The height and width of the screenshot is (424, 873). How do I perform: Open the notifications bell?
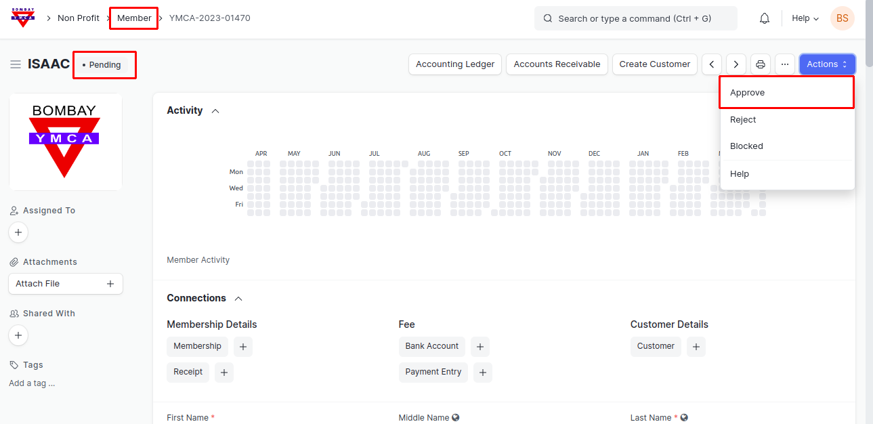coord(764,18)
